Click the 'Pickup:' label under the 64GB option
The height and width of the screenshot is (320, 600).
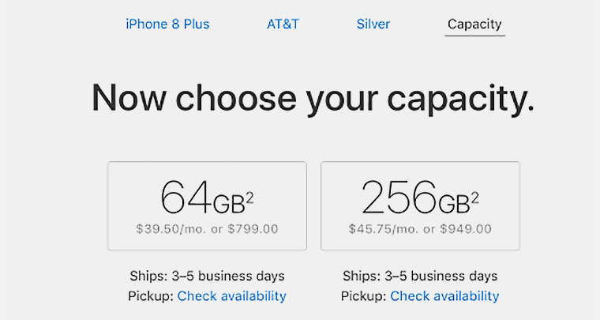click(150, 296)
